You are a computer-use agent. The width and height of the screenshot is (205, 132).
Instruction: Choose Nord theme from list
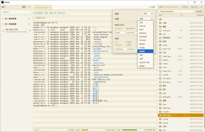tap(145, 29)
